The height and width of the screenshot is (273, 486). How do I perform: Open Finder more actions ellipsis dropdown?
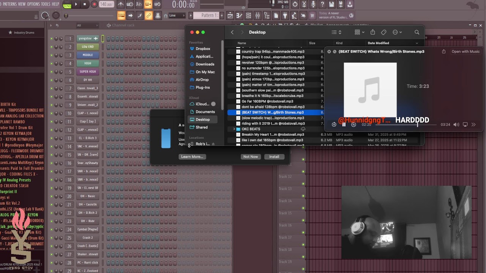(397, 32)
